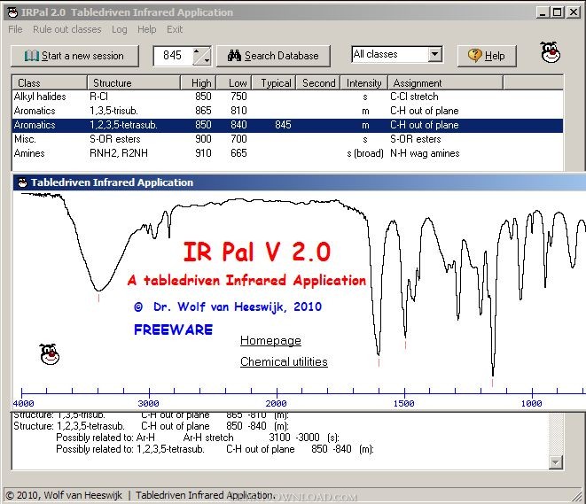Click status bar text '© 2010, Wolf van Heeswijk'
Viewport: 586px width, 504px height.
[65, 495]
